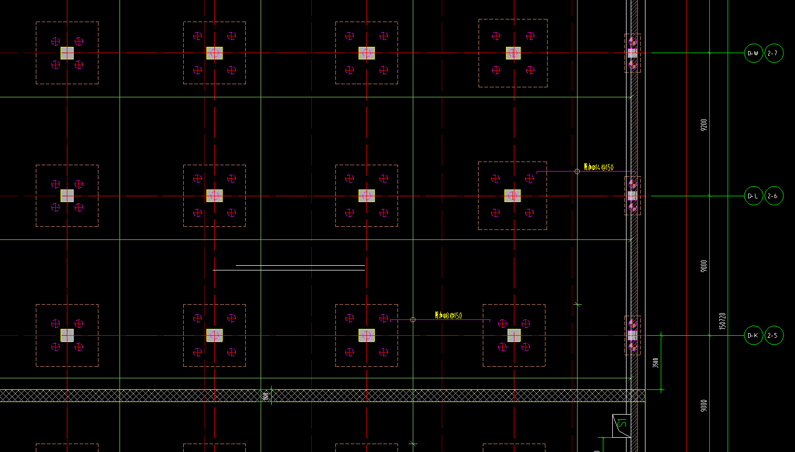Select the D-M axis grid bubble
The width and height of the screenshot is (795, 452).
tap(753, 53)
